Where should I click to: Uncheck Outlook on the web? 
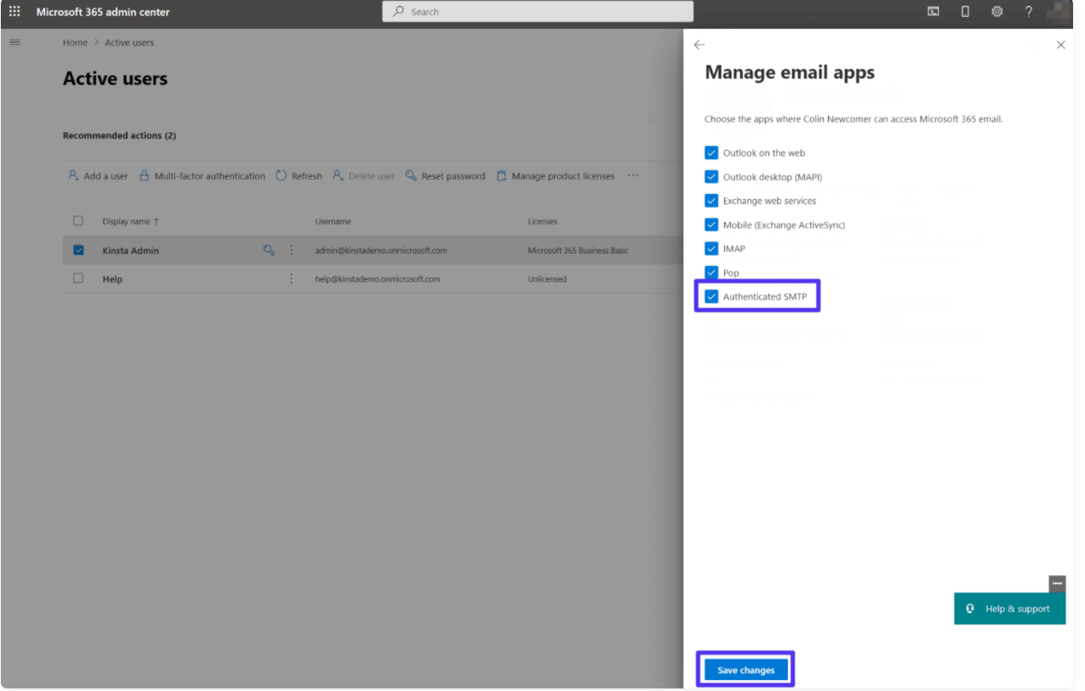click(x=711, y=152)
